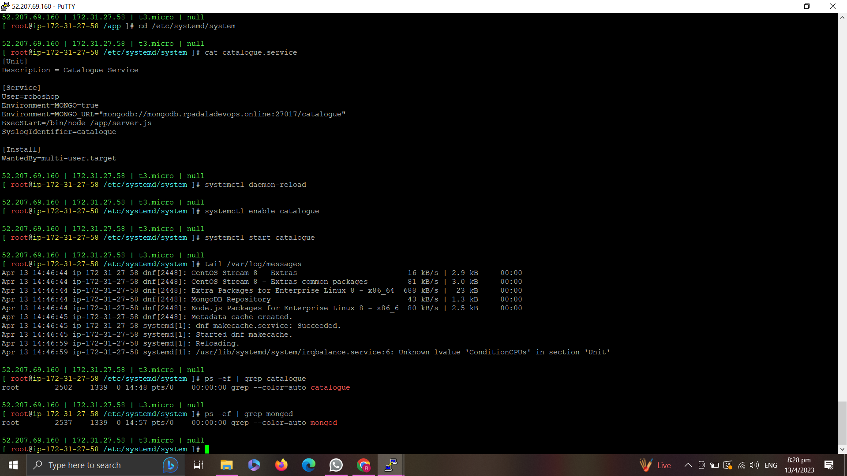This screenshot has height=476, width=847.
Task: Open Wi-Fi network flyout
Action: pos(742,465)
